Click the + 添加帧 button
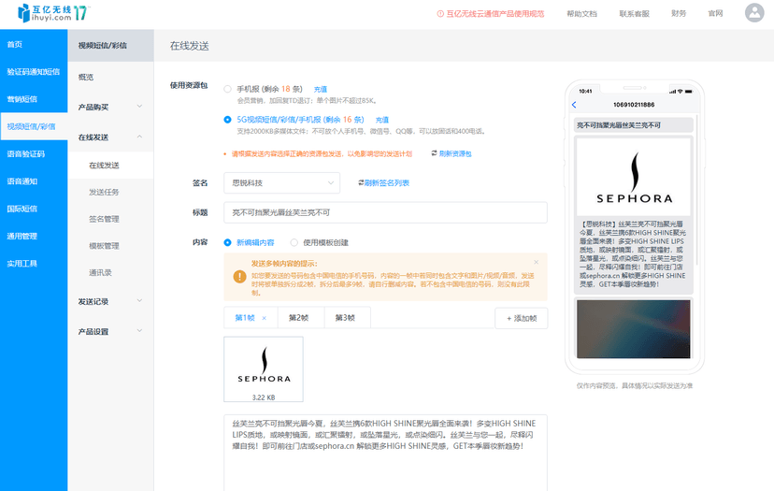The height and width of the screenshot is (491, 774). pos(522,318)
